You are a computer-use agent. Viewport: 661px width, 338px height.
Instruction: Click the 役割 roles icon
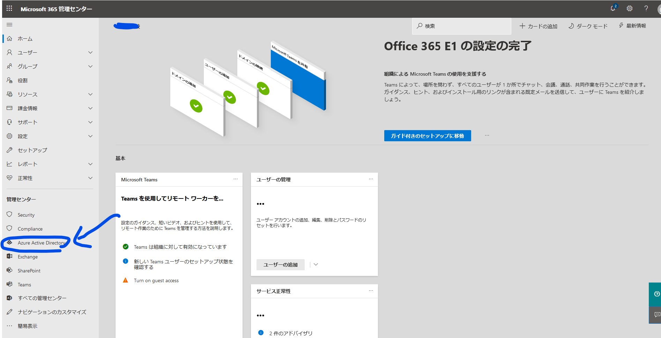(9, 80)
